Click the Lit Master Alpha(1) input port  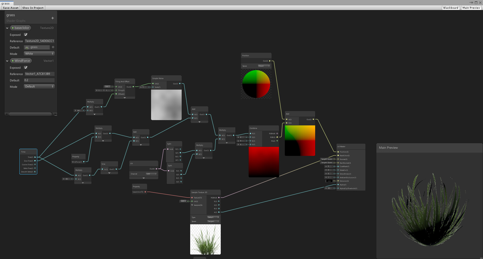(x=338, y=185)
